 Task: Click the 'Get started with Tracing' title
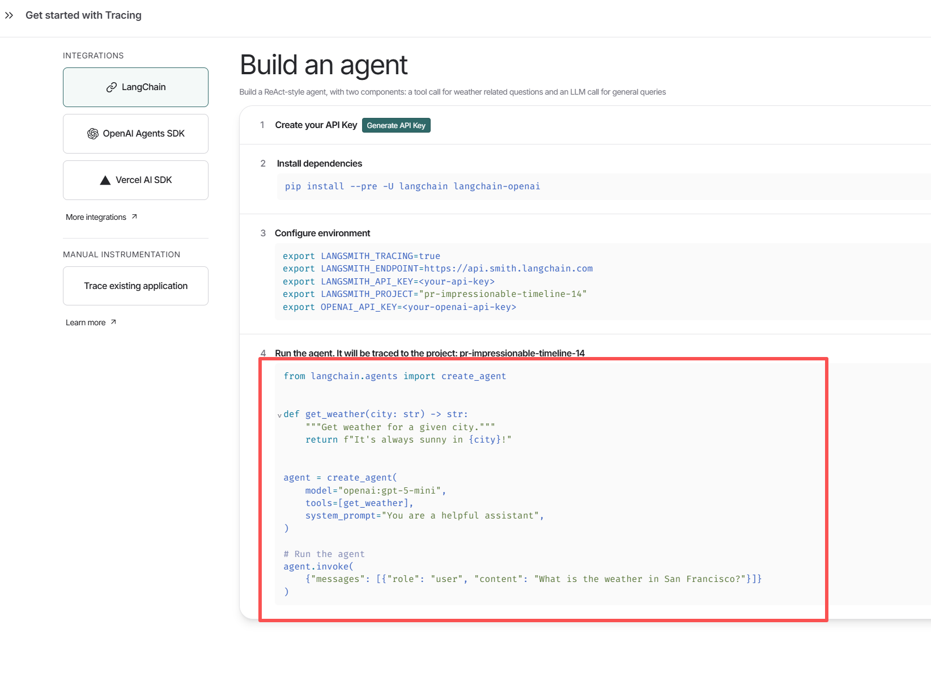click(x=83, y=15)
